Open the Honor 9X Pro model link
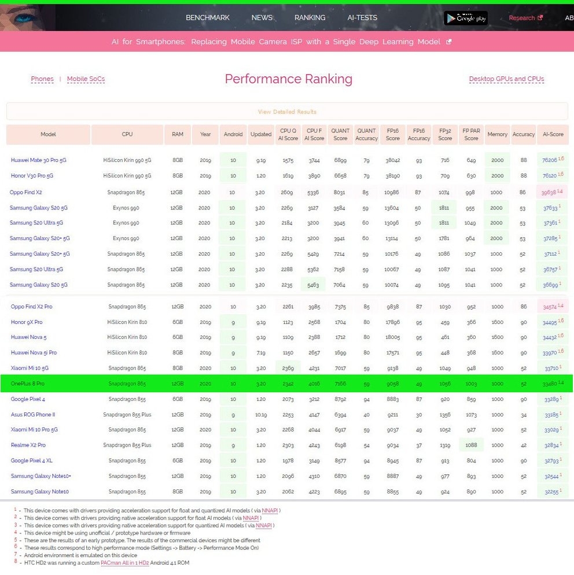 pos(27,322)
